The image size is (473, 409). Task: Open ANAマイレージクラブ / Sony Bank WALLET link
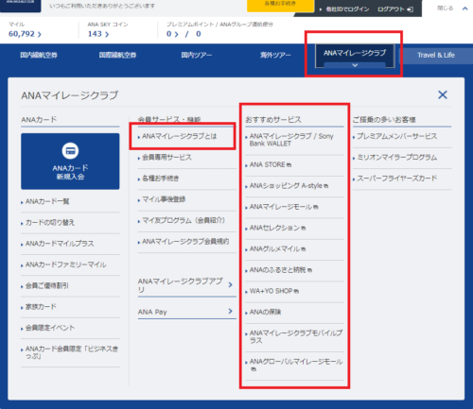pos(291,140)
